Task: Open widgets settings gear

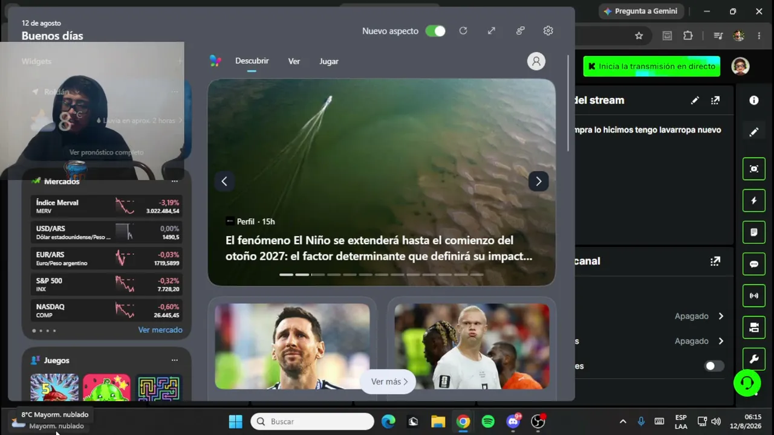Action: click(548, 31)
